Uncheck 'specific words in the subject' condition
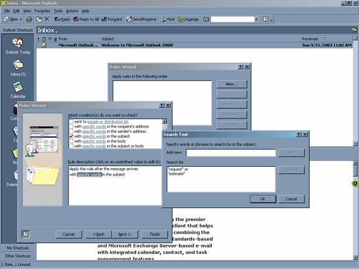 [71, 136]
